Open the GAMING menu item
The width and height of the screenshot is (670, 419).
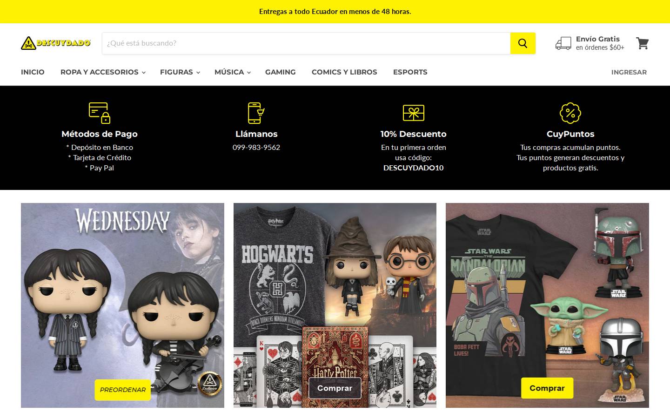point(281,72)
